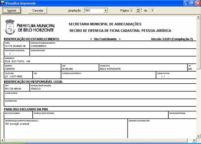Click the Imprimir button

click(x=11, y=11)
